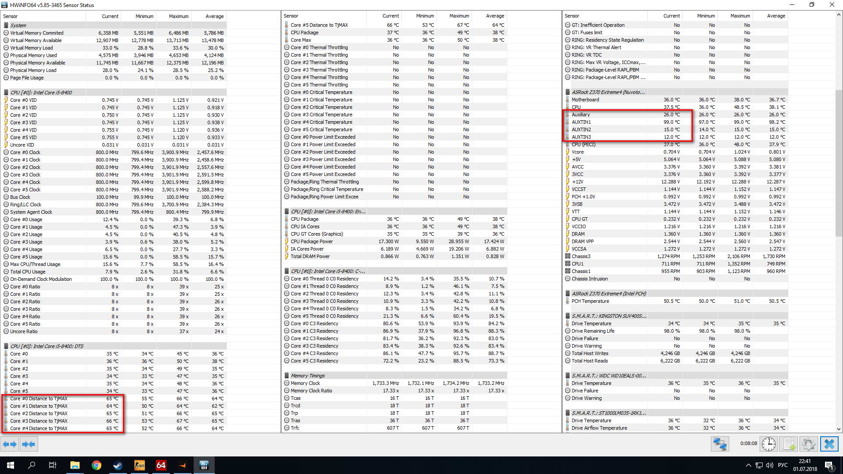This screenshot has height=474, width=843.
Task: Open the network remote monitoring icon
Action: (720, 444)
